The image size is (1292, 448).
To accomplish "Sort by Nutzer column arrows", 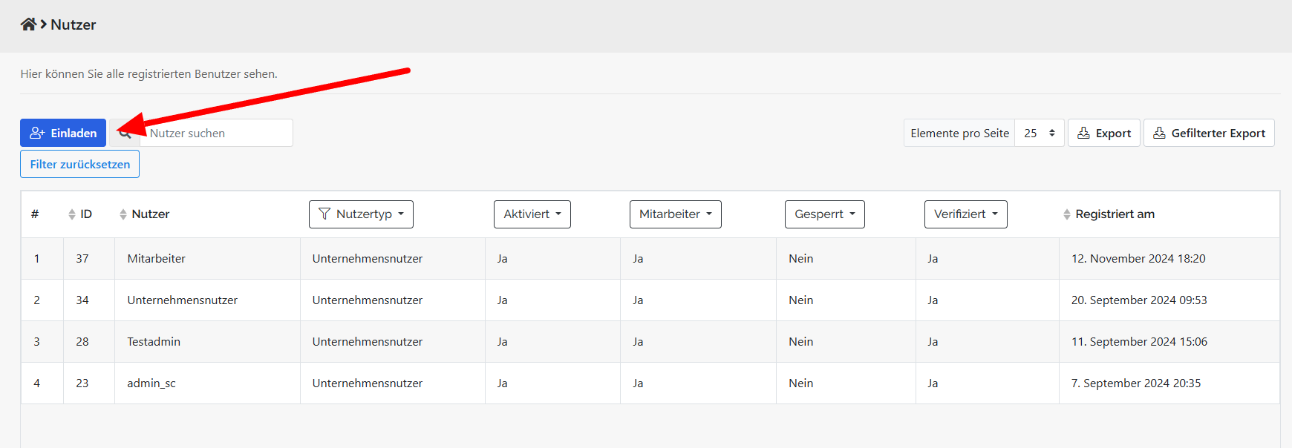I will coord(123,214).
